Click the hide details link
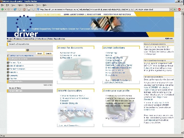 (48, 85)
